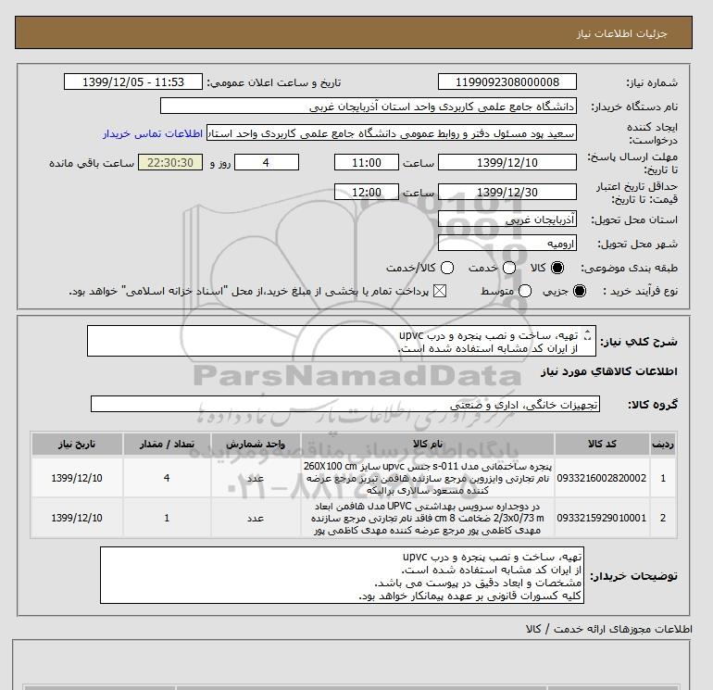
Task: Click the request creator field
Action: 392,133
